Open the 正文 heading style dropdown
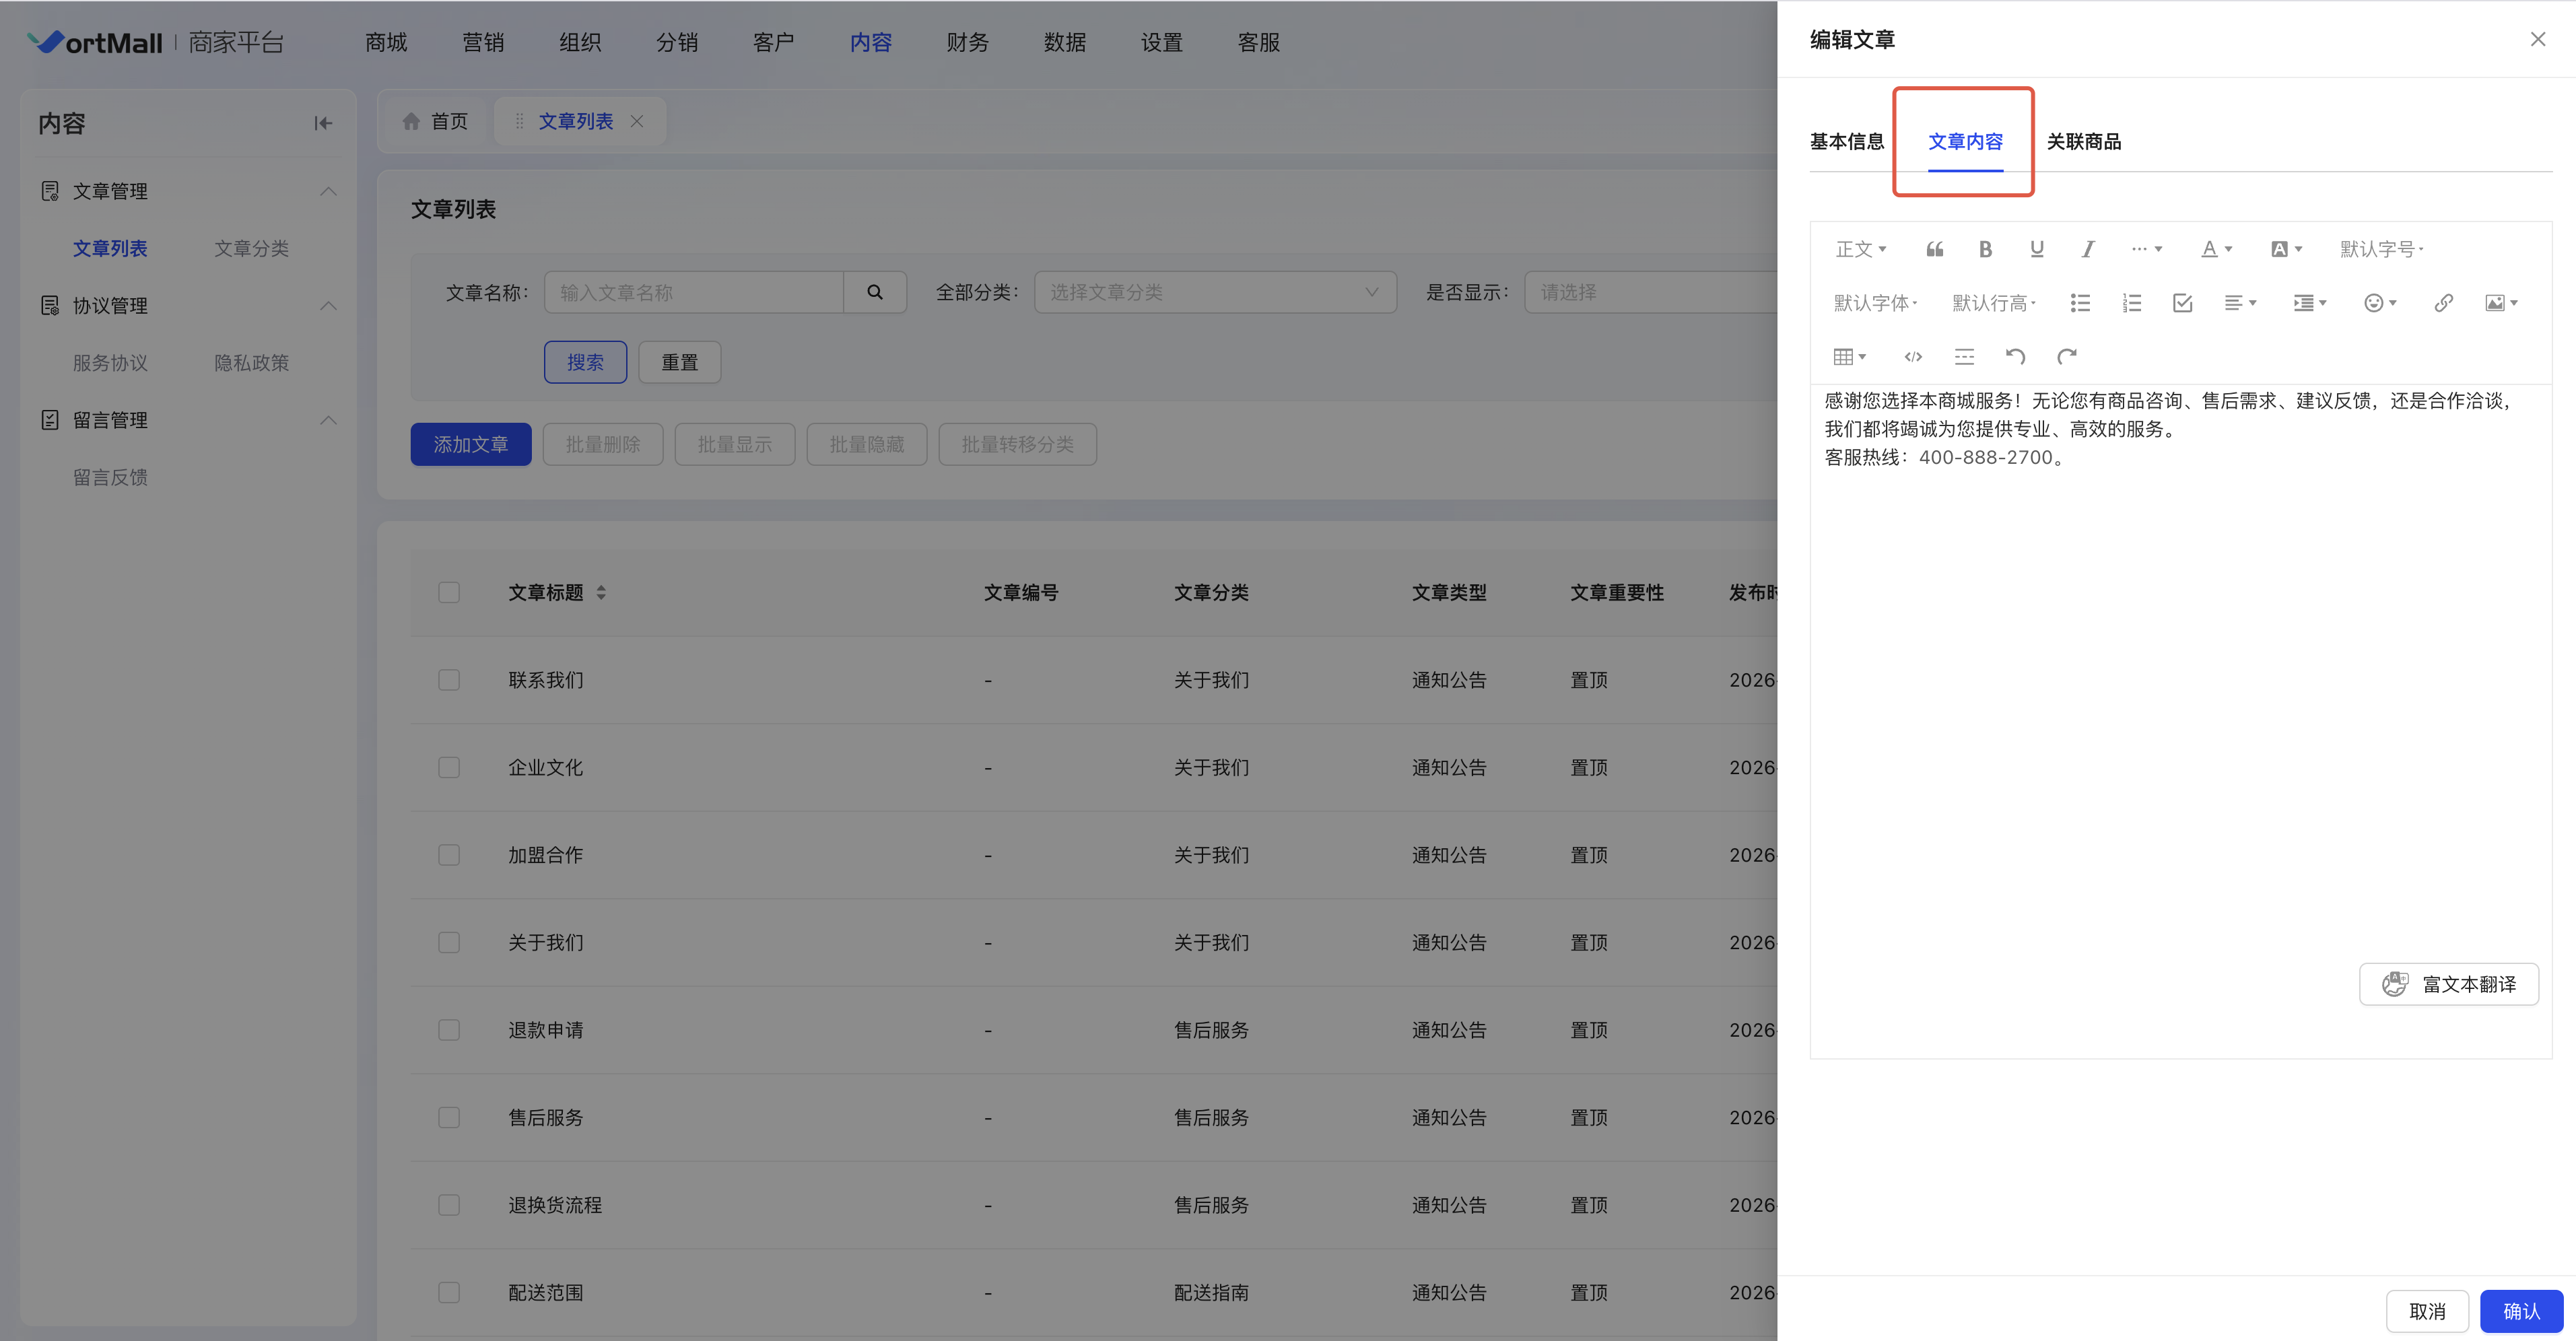The width and height of the screenshot is (2576, 1341). (x=1860, y=249)
